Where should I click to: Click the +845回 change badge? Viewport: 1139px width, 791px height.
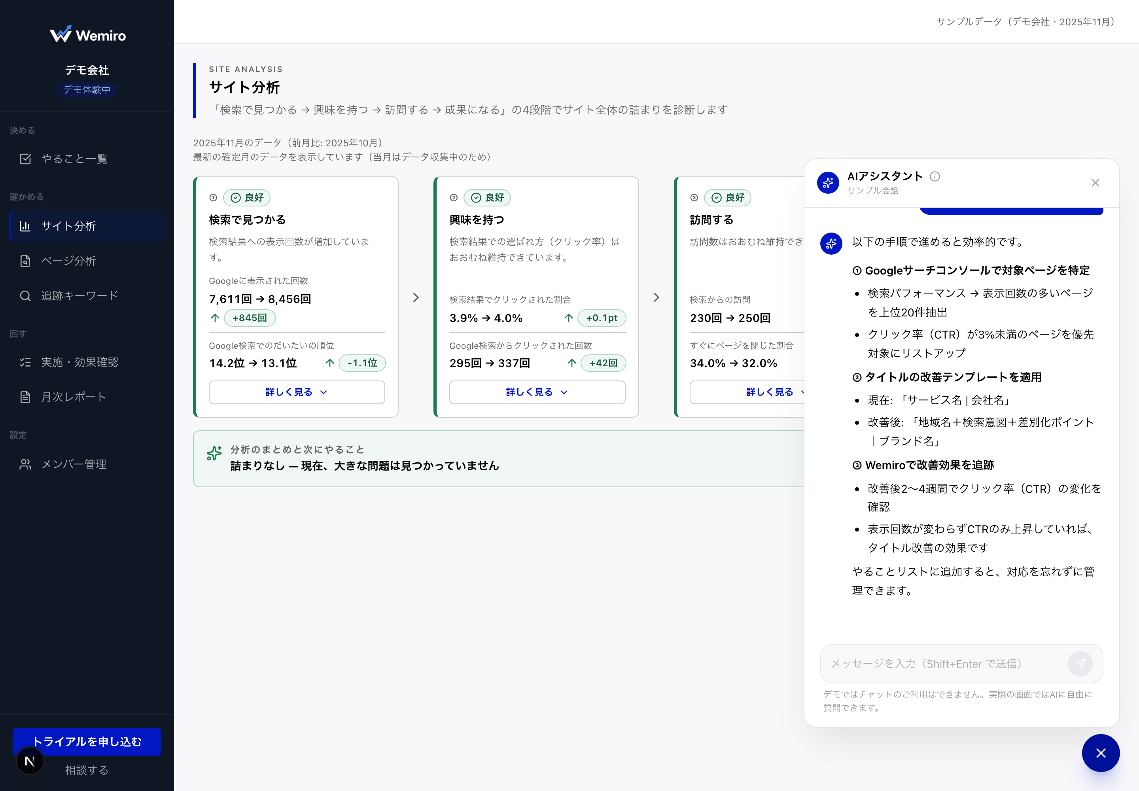(x=250, y=318)
